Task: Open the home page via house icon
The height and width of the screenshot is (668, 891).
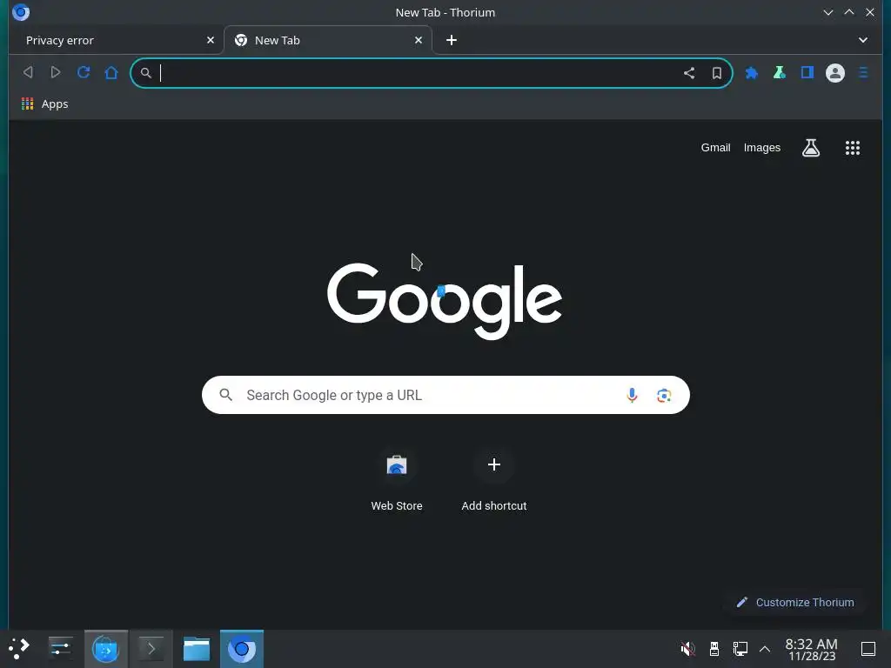Action: click(x=111, y=72)
